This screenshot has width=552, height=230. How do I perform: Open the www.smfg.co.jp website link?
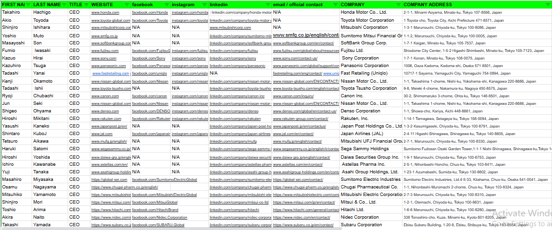105,36
